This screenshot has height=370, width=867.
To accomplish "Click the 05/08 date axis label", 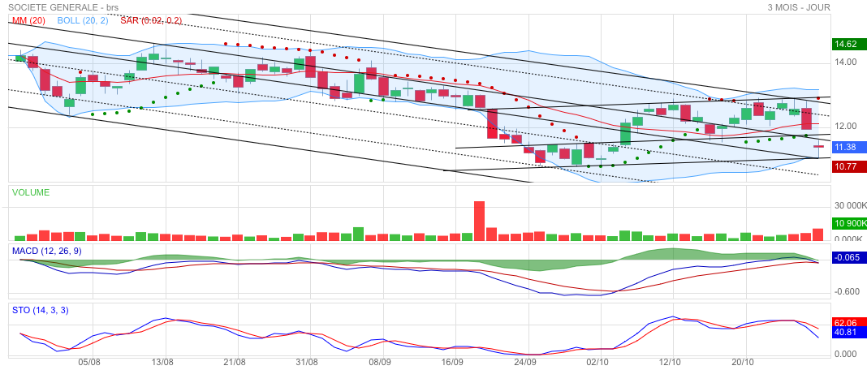I will 90,362.
